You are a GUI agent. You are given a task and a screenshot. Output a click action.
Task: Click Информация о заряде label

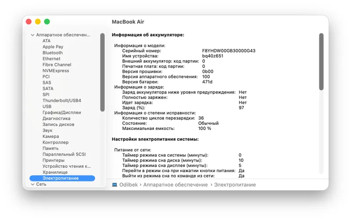(x=139, y=87)
